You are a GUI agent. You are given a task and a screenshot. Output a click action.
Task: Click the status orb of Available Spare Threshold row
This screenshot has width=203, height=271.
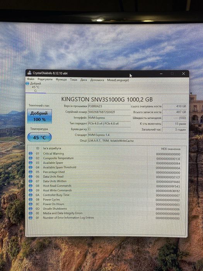pos(31,167)
